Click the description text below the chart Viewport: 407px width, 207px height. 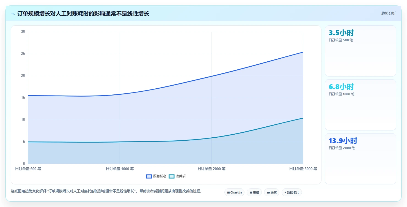[107, 191]
